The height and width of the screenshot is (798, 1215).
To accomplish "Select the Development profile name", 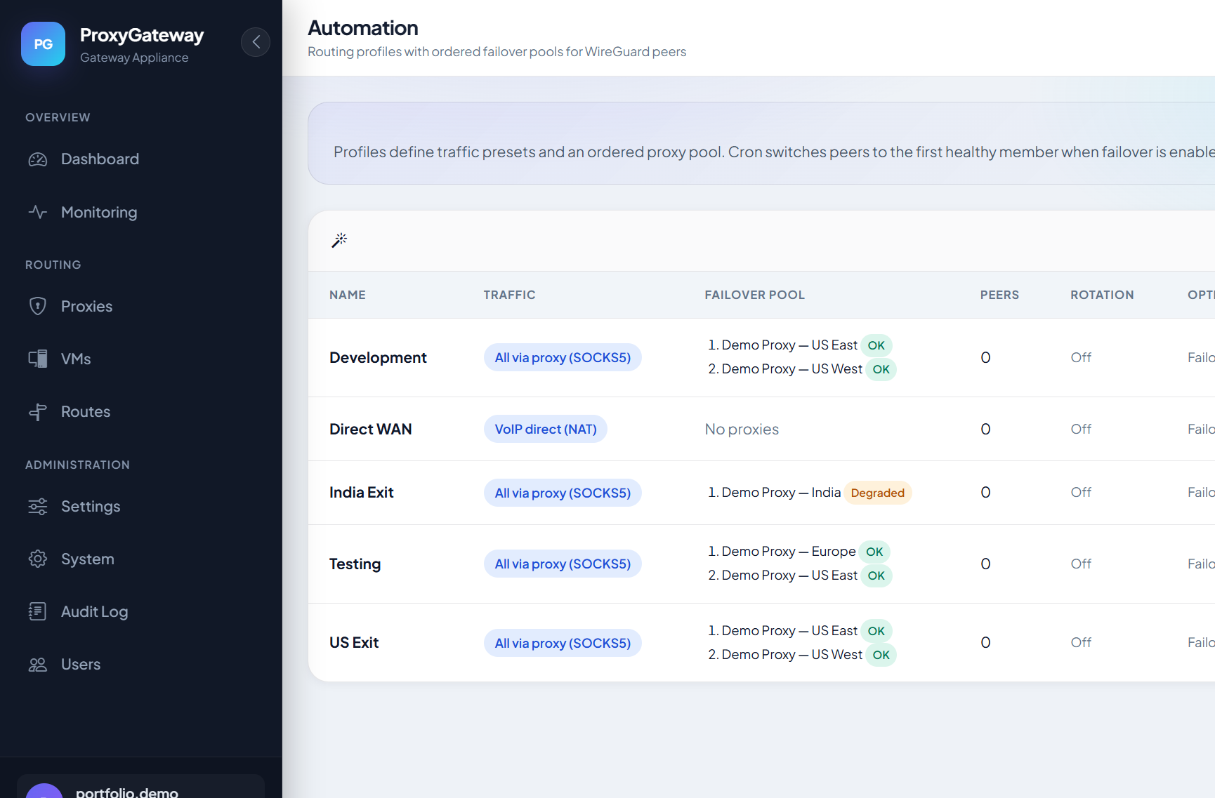I will click(x=378, y=357).
